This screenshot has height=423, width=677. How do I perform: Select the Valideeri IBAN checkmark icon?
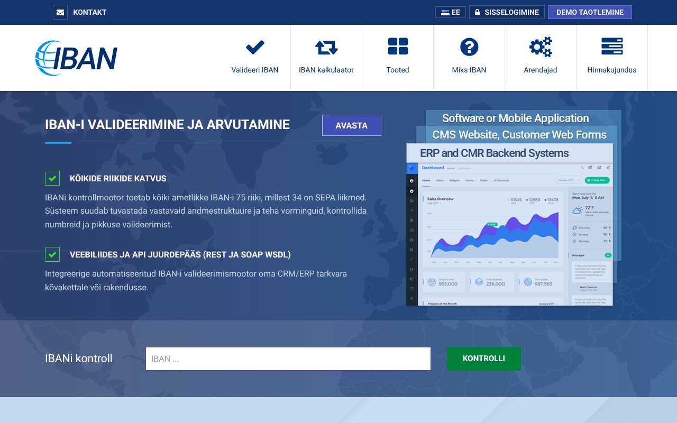(255, 47)
